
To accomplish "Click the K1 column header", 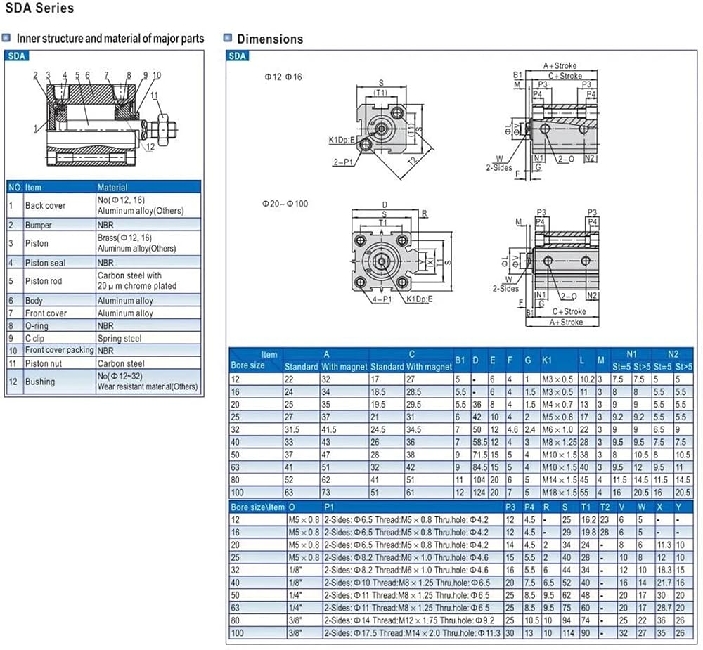I will [x=546, y=360].
